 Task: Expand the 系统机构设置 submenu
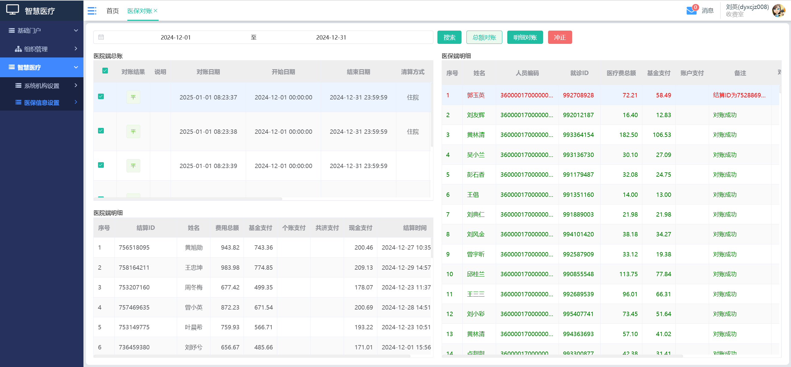tap(42, 86)
